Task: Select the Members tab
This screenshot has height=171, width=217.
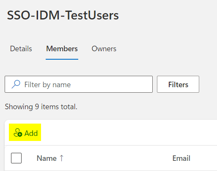Action: click(x=62, y=49)
